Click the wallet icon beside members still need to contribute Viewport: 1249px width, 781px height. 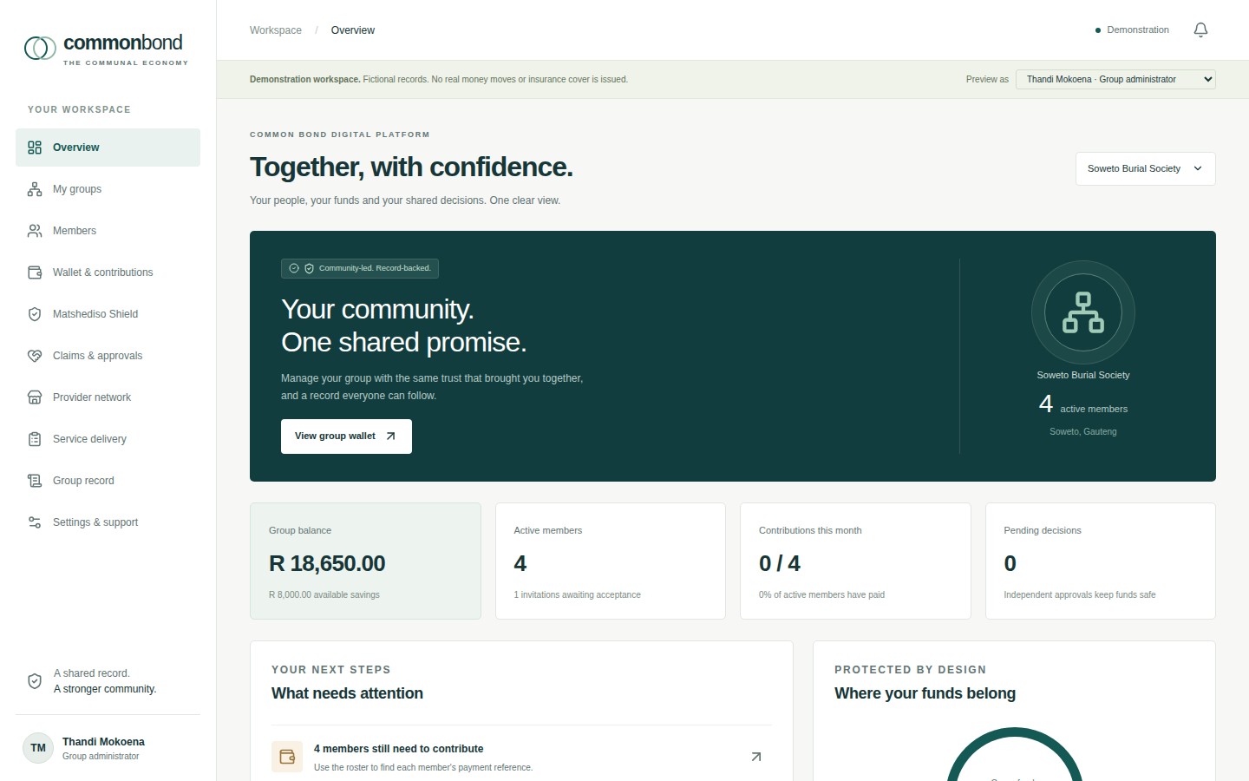coord(287,757)
